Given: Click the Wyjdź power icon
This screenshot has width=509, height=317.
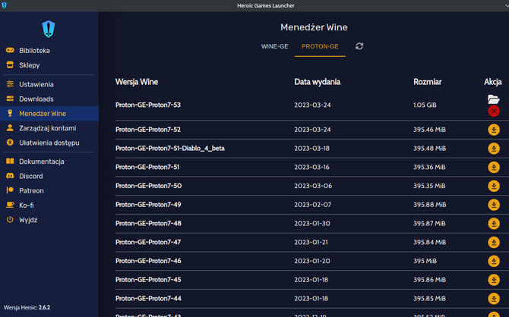Looking at the screenshot, I should [10, 219].
